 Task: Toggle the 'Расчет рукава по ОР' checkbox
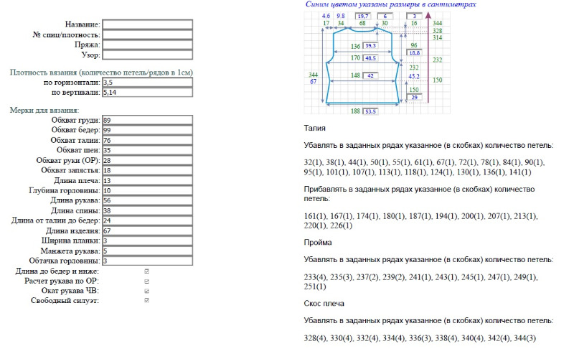pyautogui.click(x=147, y=281)
